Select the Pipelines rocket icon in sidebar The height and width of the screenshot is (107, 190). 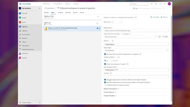(x=20, y=27)
